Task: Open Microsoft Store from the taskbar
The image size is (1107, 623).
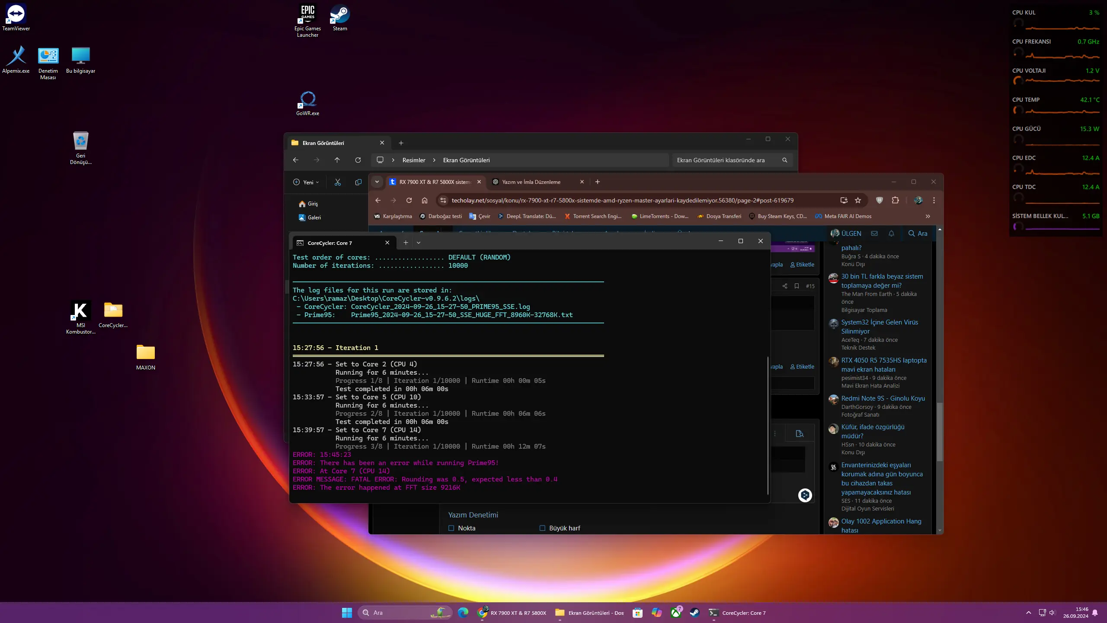Action: tap(637, 613)
